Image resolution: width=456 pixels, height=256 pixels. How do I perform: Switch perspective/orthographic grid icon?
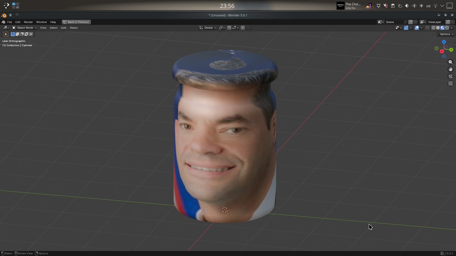point(450,83)
